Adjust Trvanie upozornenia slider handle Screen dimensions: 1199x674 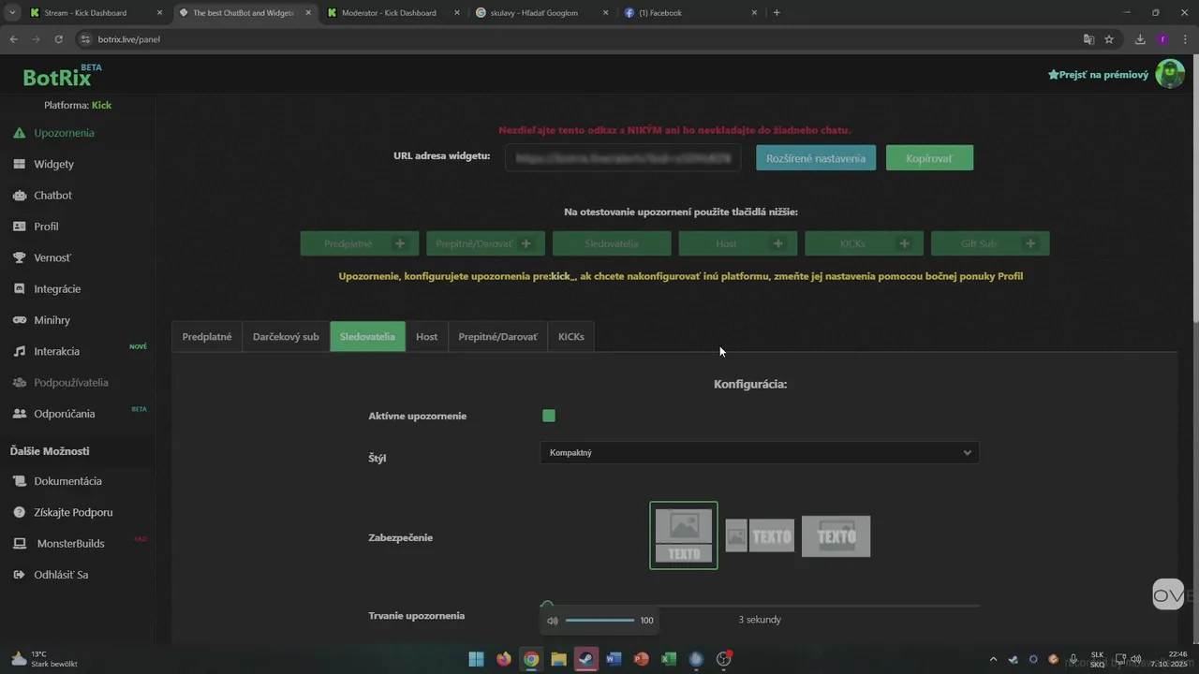click(x=547, y=607)
